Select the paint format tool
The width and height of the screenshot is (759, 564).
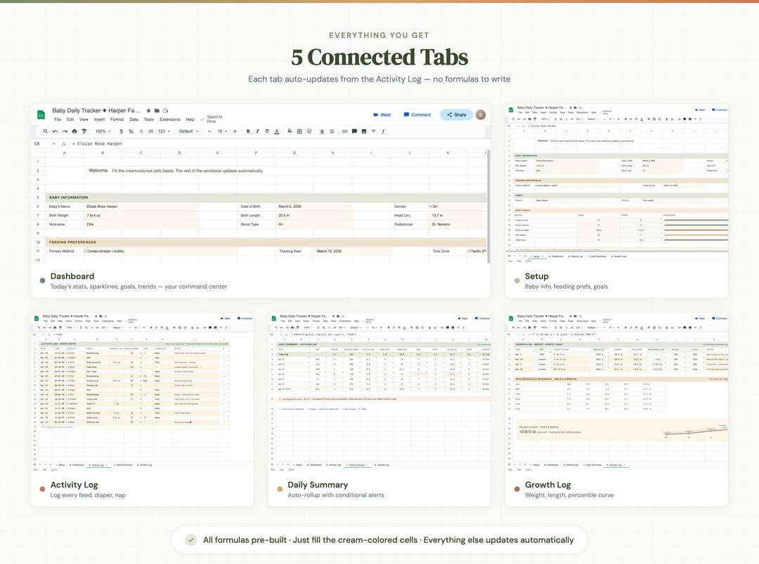pyautogui.click(x=84, y=131)
